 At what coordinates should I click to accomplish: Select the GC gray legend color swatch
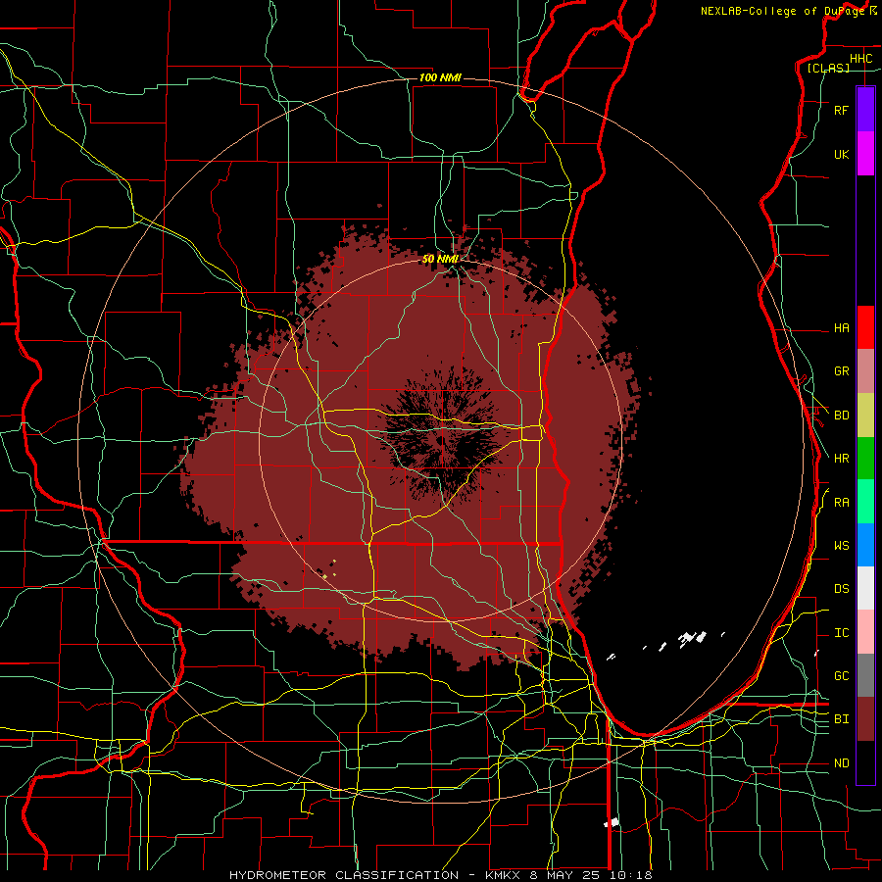[x=865, y=675]
